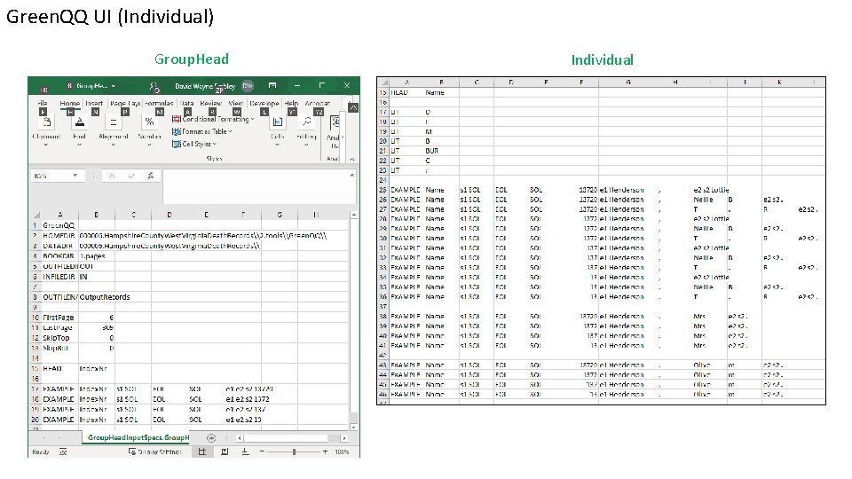Screen dimensions: 852x479
Task: Click the insert function fx icon
Action: [x=151, y=176]
